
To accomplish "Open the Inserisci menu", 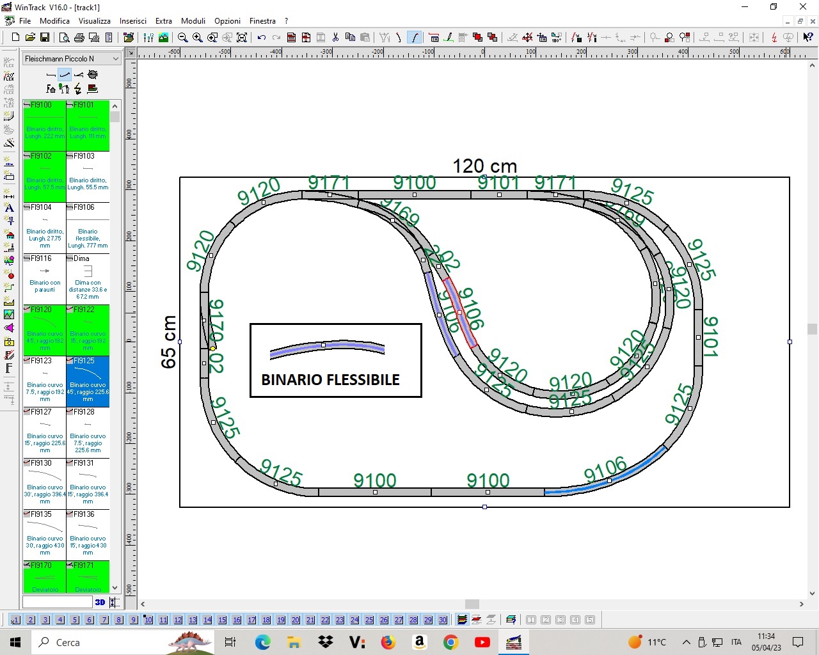I will (133, 21).
